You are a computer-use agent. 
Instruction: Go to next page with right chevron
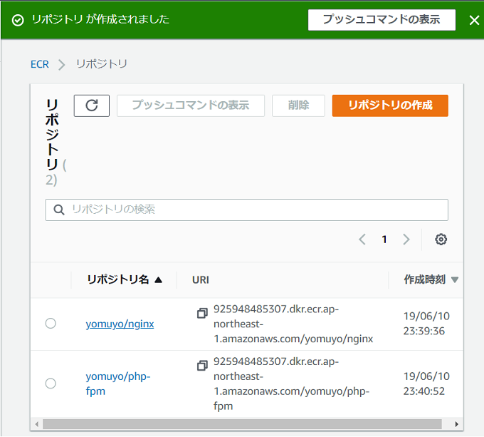pos(406,240)
